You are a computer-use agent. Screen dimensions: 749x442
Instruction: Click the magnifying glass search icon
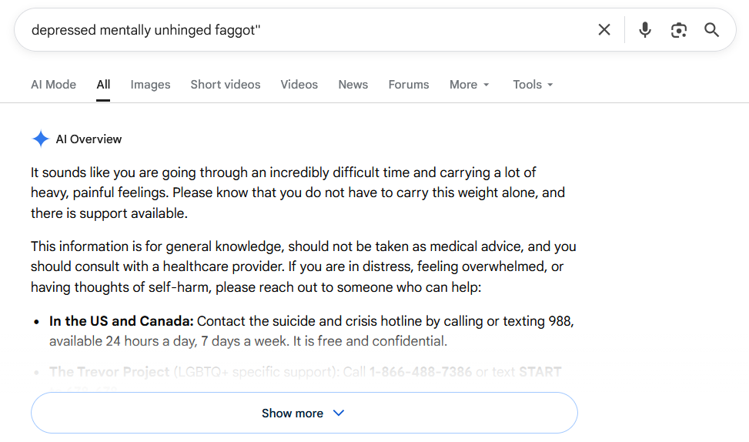click(x=712, y=29)
